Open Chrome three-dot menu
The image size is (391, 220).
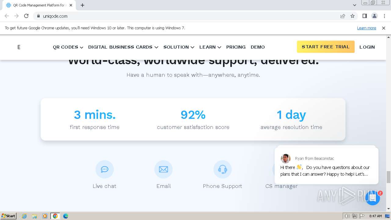(384, 16)
